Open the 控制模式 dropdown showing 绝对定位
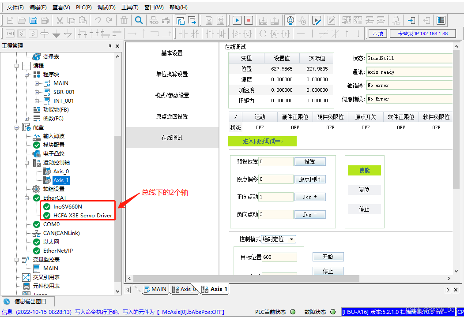This screenshot has width=464, height=317. 279,239
